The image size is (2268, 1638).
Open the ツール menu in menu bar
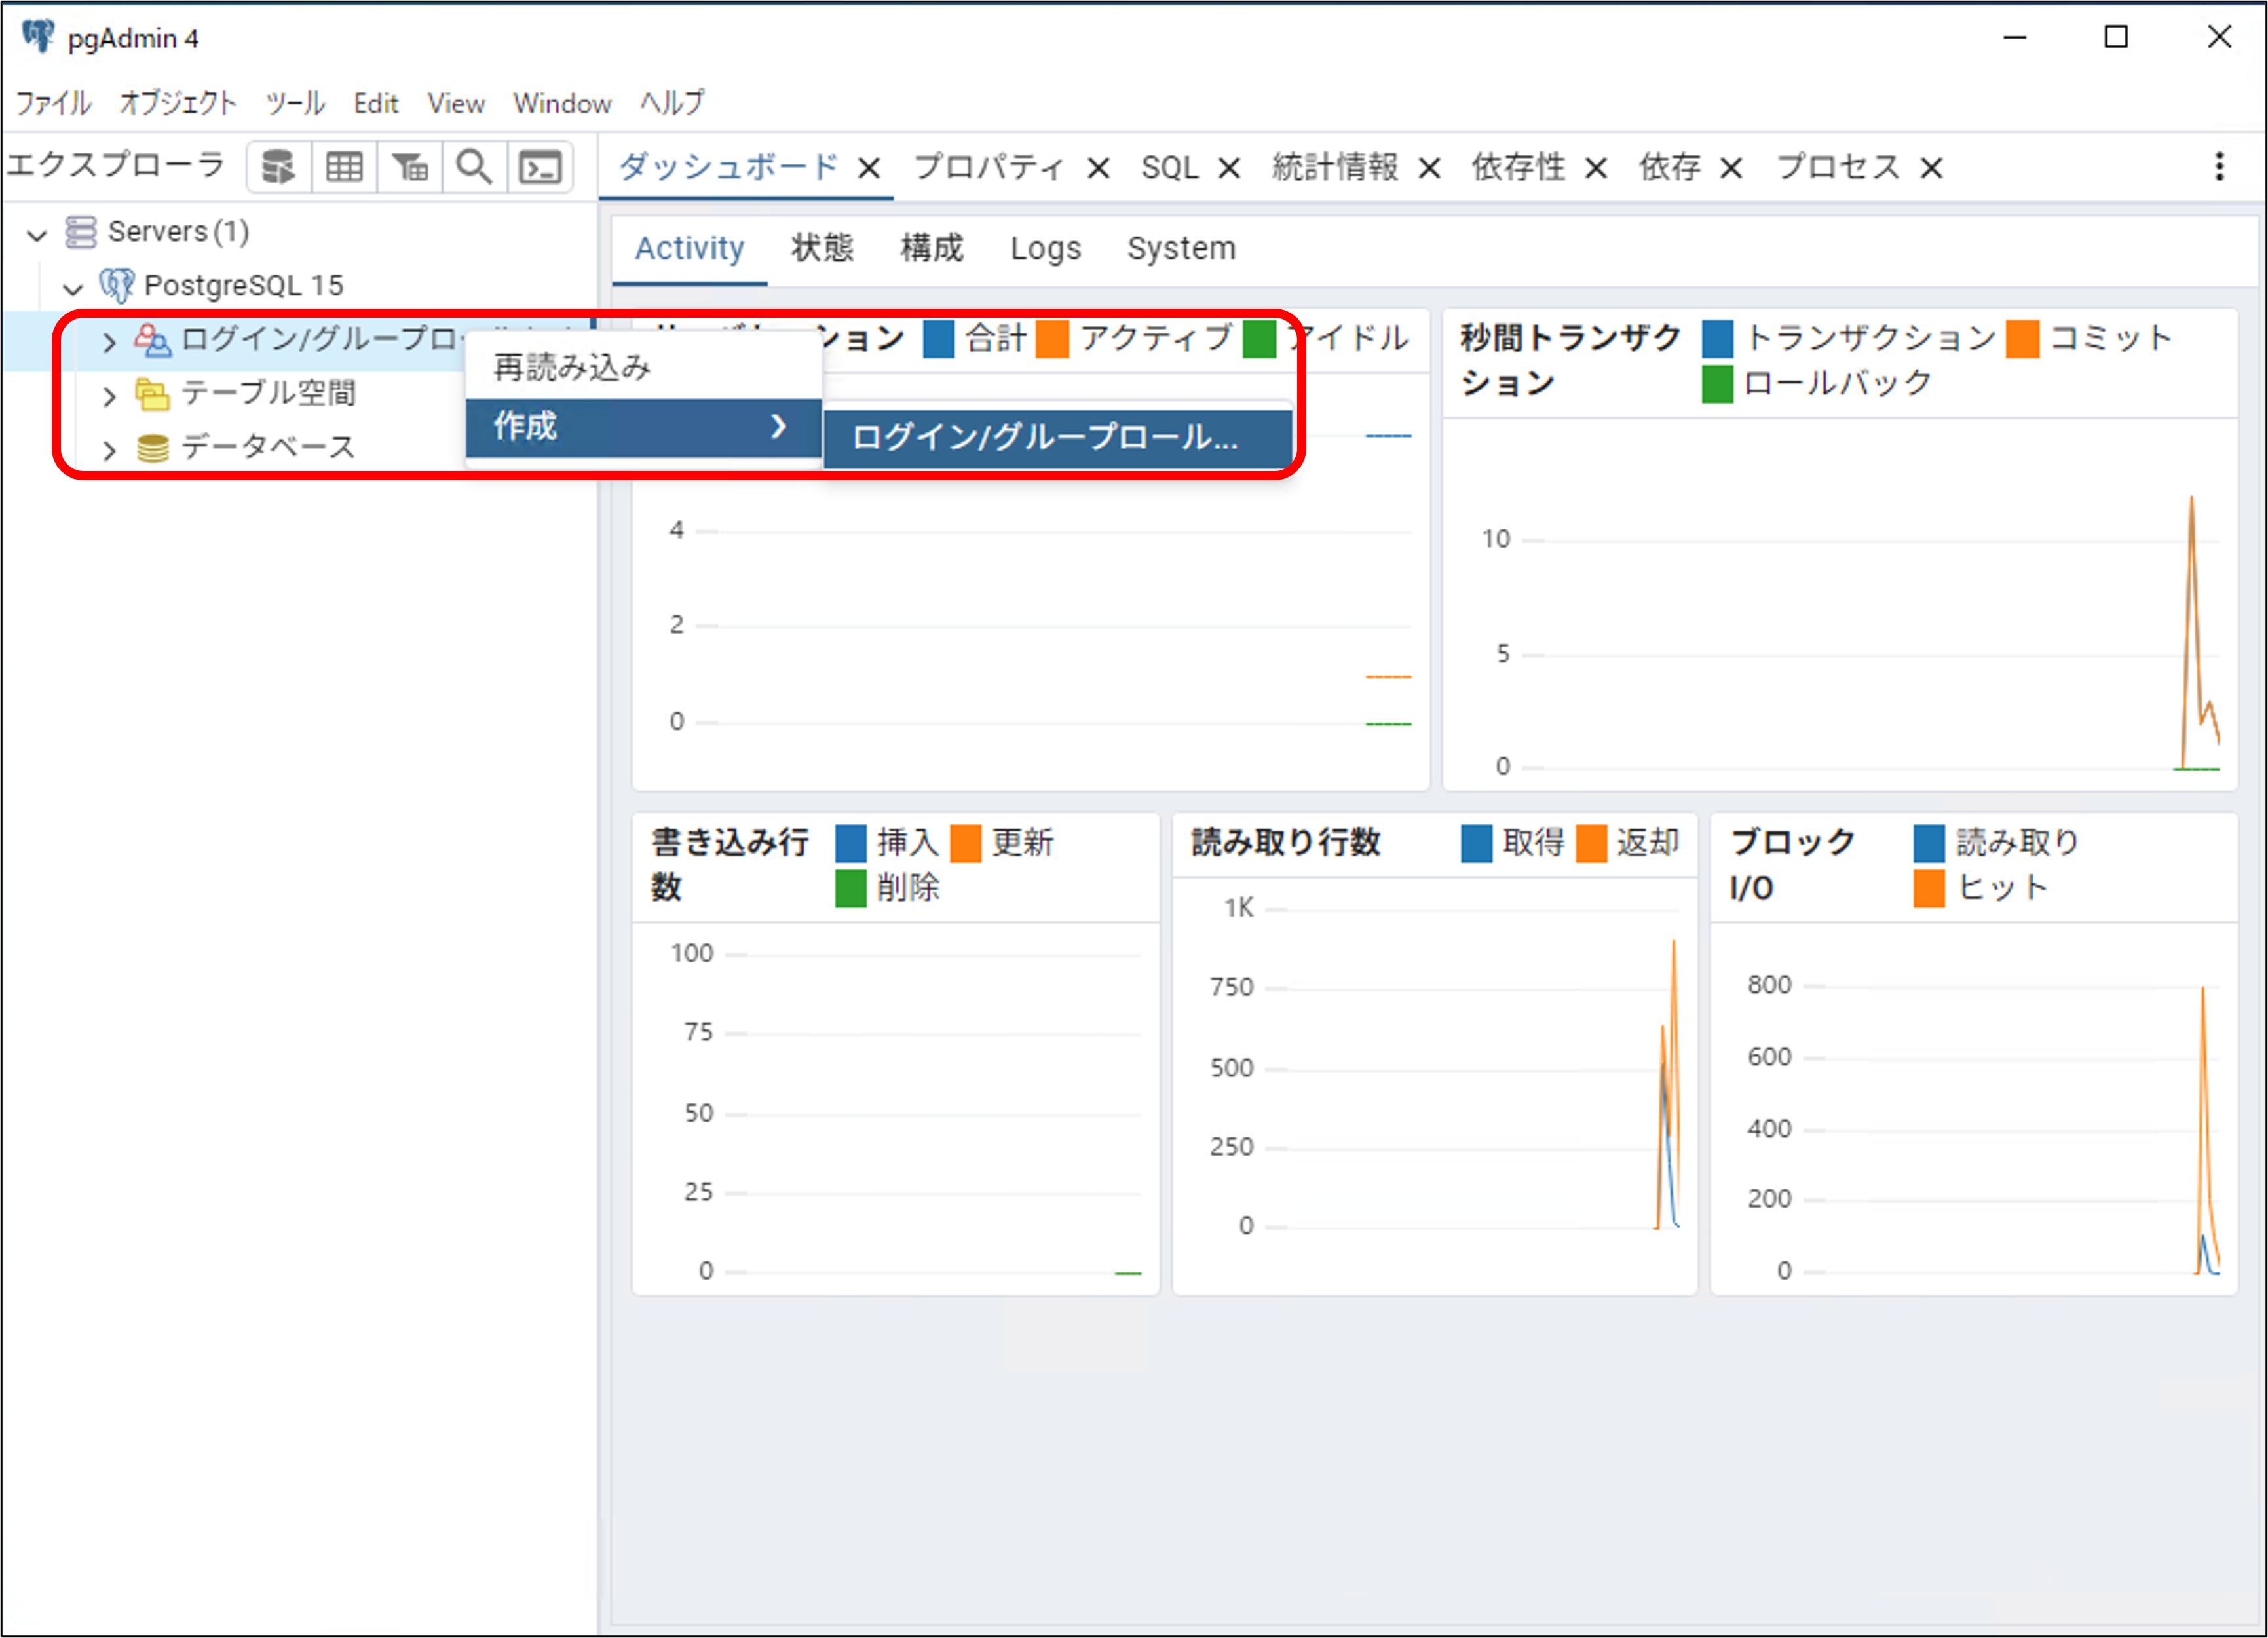click(x=294, y=103)
